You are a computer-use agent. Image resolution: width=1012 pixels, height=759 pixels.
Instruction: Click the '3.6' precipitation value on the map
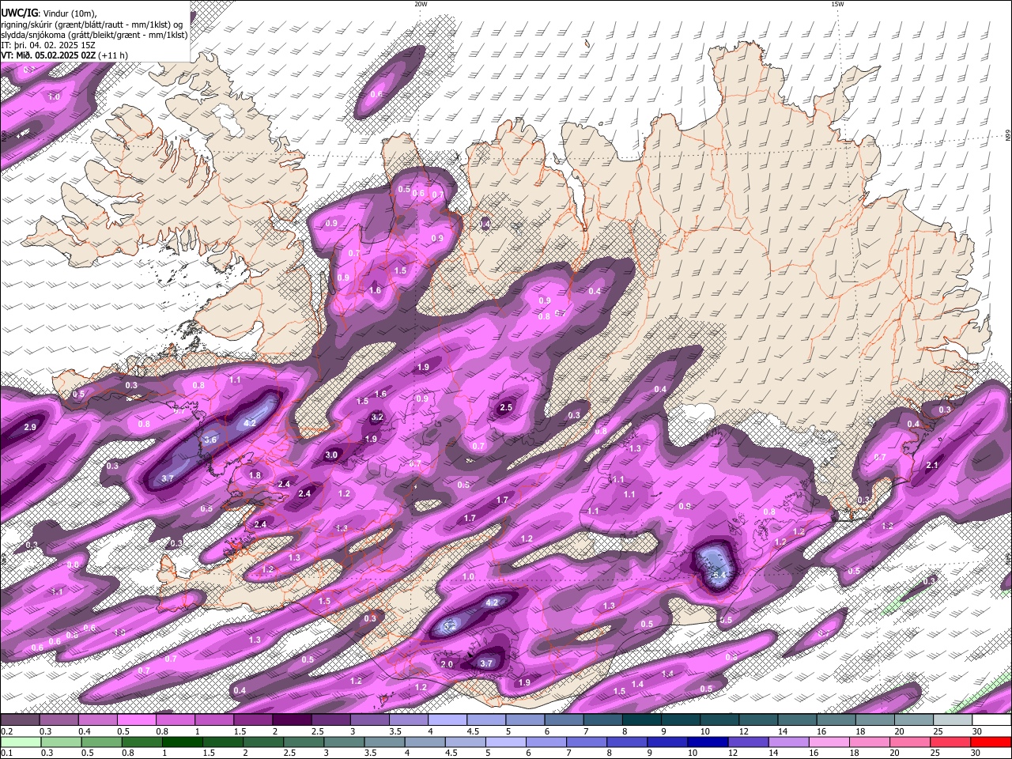(x=210, y=440)
